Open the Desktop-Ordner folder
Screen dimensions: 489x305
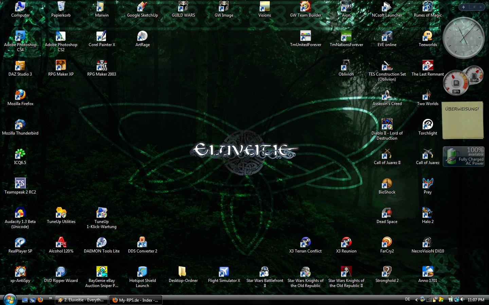(183, 274)
